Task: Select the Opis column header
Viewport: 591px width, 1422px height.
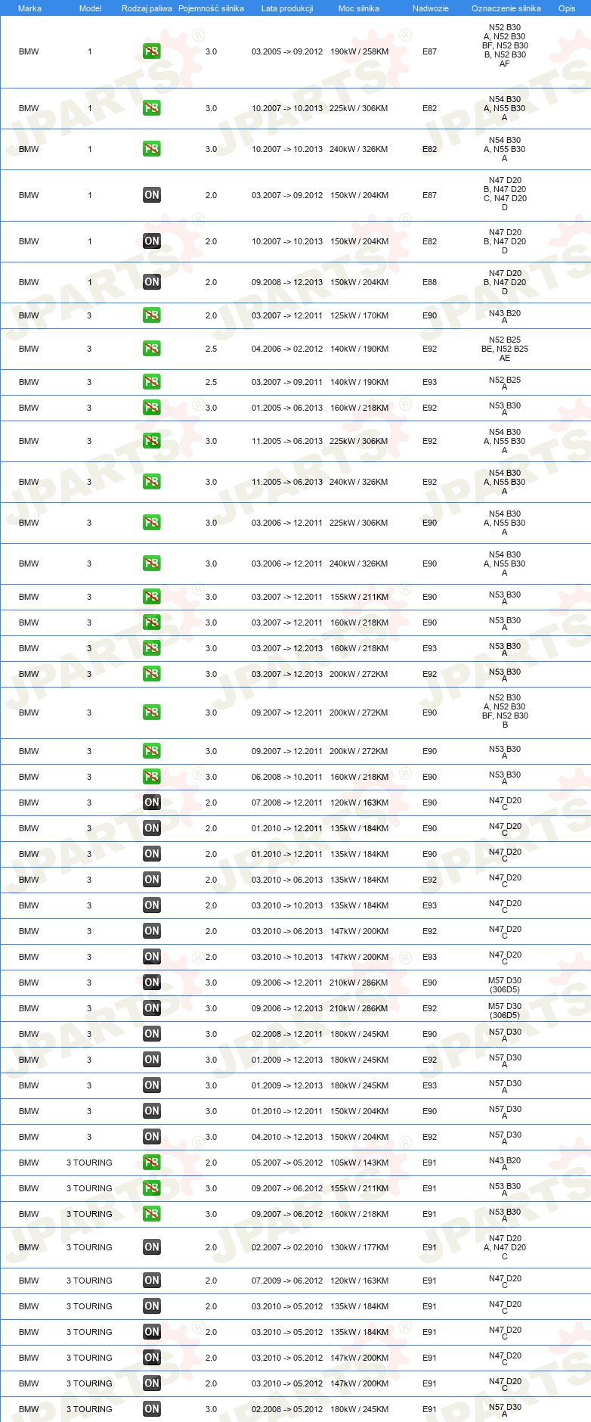Action: (x=567, y=8)
